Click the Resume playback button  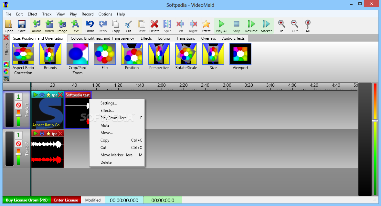[x=251, y=26]
